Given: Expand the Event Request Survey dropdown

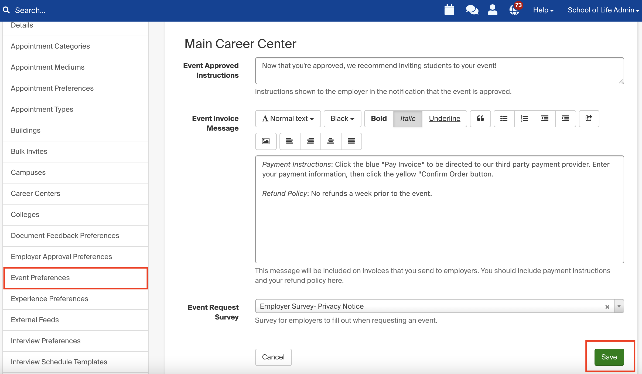Looking at the screenshot, I should 619,306.
